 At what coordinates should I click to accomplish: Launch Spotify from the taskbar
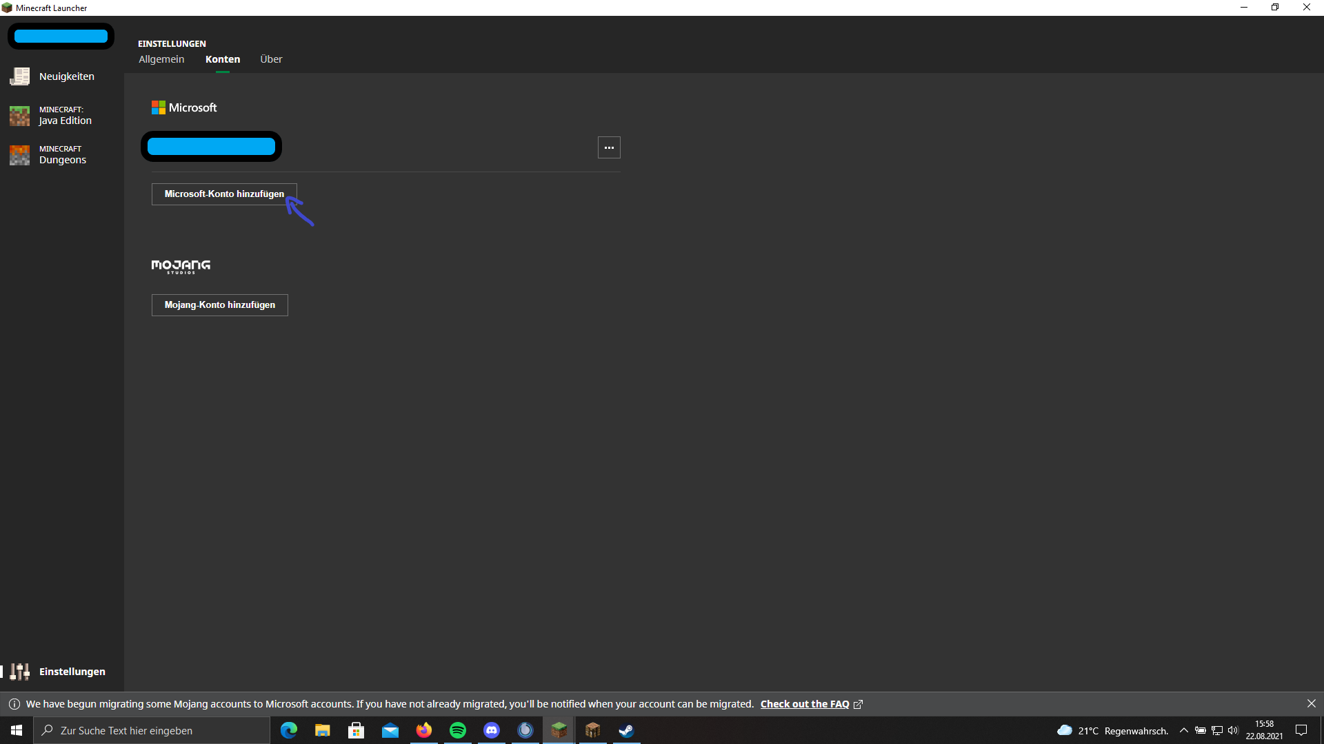458,730
